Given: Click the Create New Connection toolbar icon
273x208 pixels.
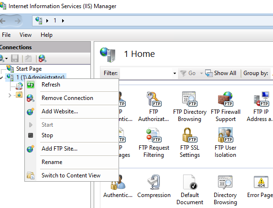Looking at the screenshot, I should click(2, 58).
